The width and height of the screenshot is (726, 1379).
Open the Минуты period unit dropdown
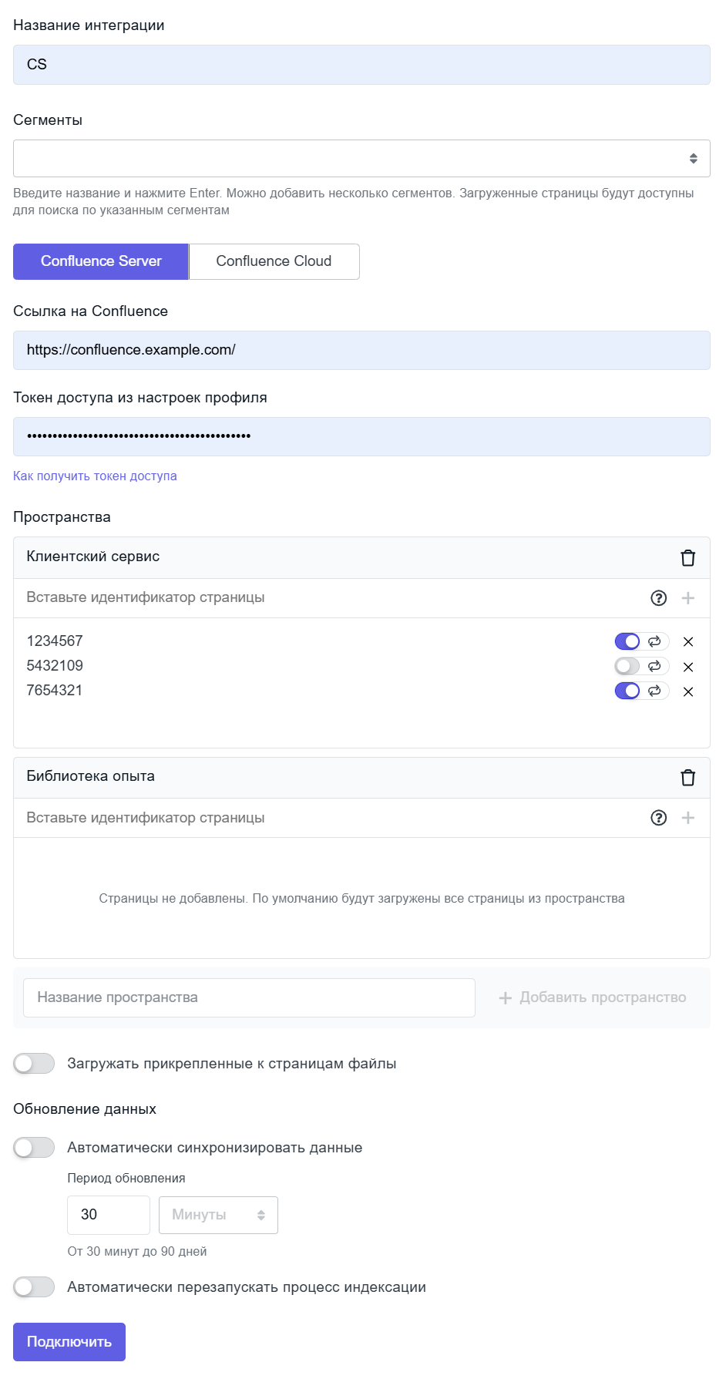point(218,1215)
